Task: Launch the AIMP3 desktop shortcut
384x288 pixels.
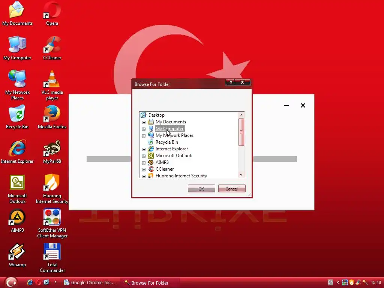Action: pos(17,220)
